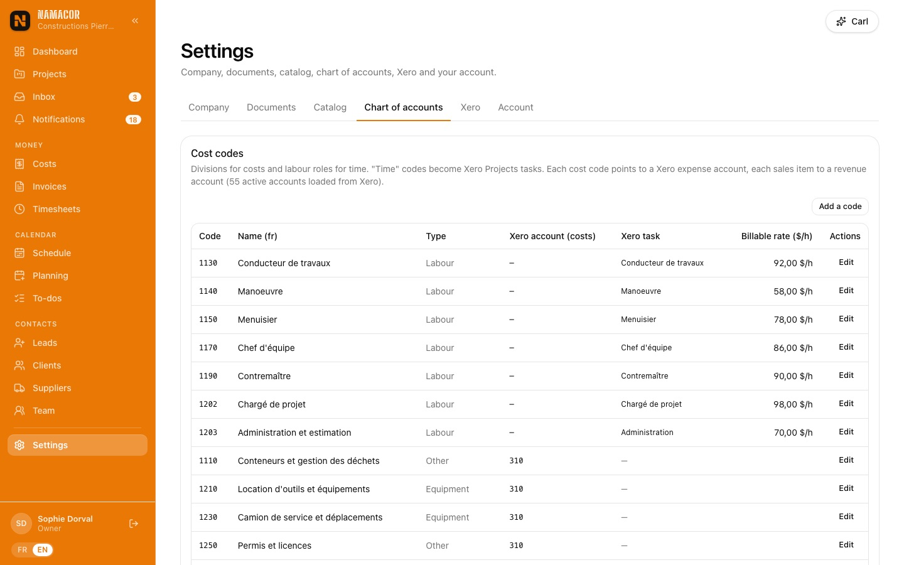Click the Schedule calendar icon
904x565 pixels.
click(19, 253)
